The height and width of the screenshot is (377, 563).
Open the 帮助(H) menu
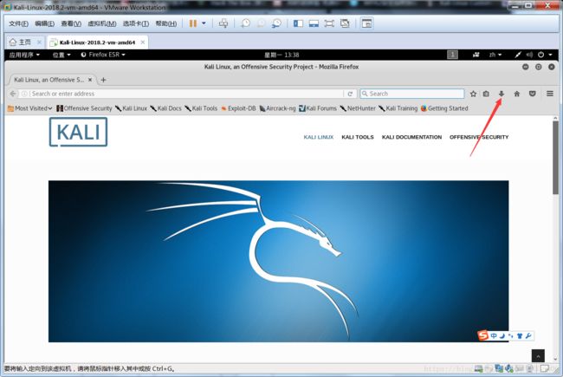(166, 23)
